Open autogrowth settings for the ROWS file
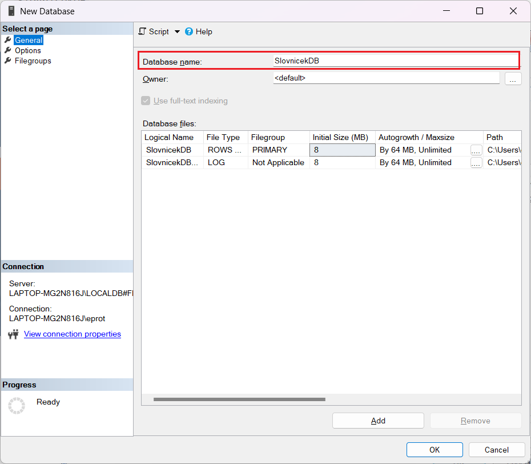 (x=476, y=150)
